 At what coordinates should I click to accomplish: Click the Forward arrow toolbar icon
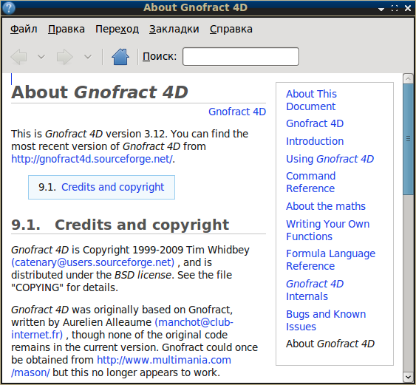[65, 56]
